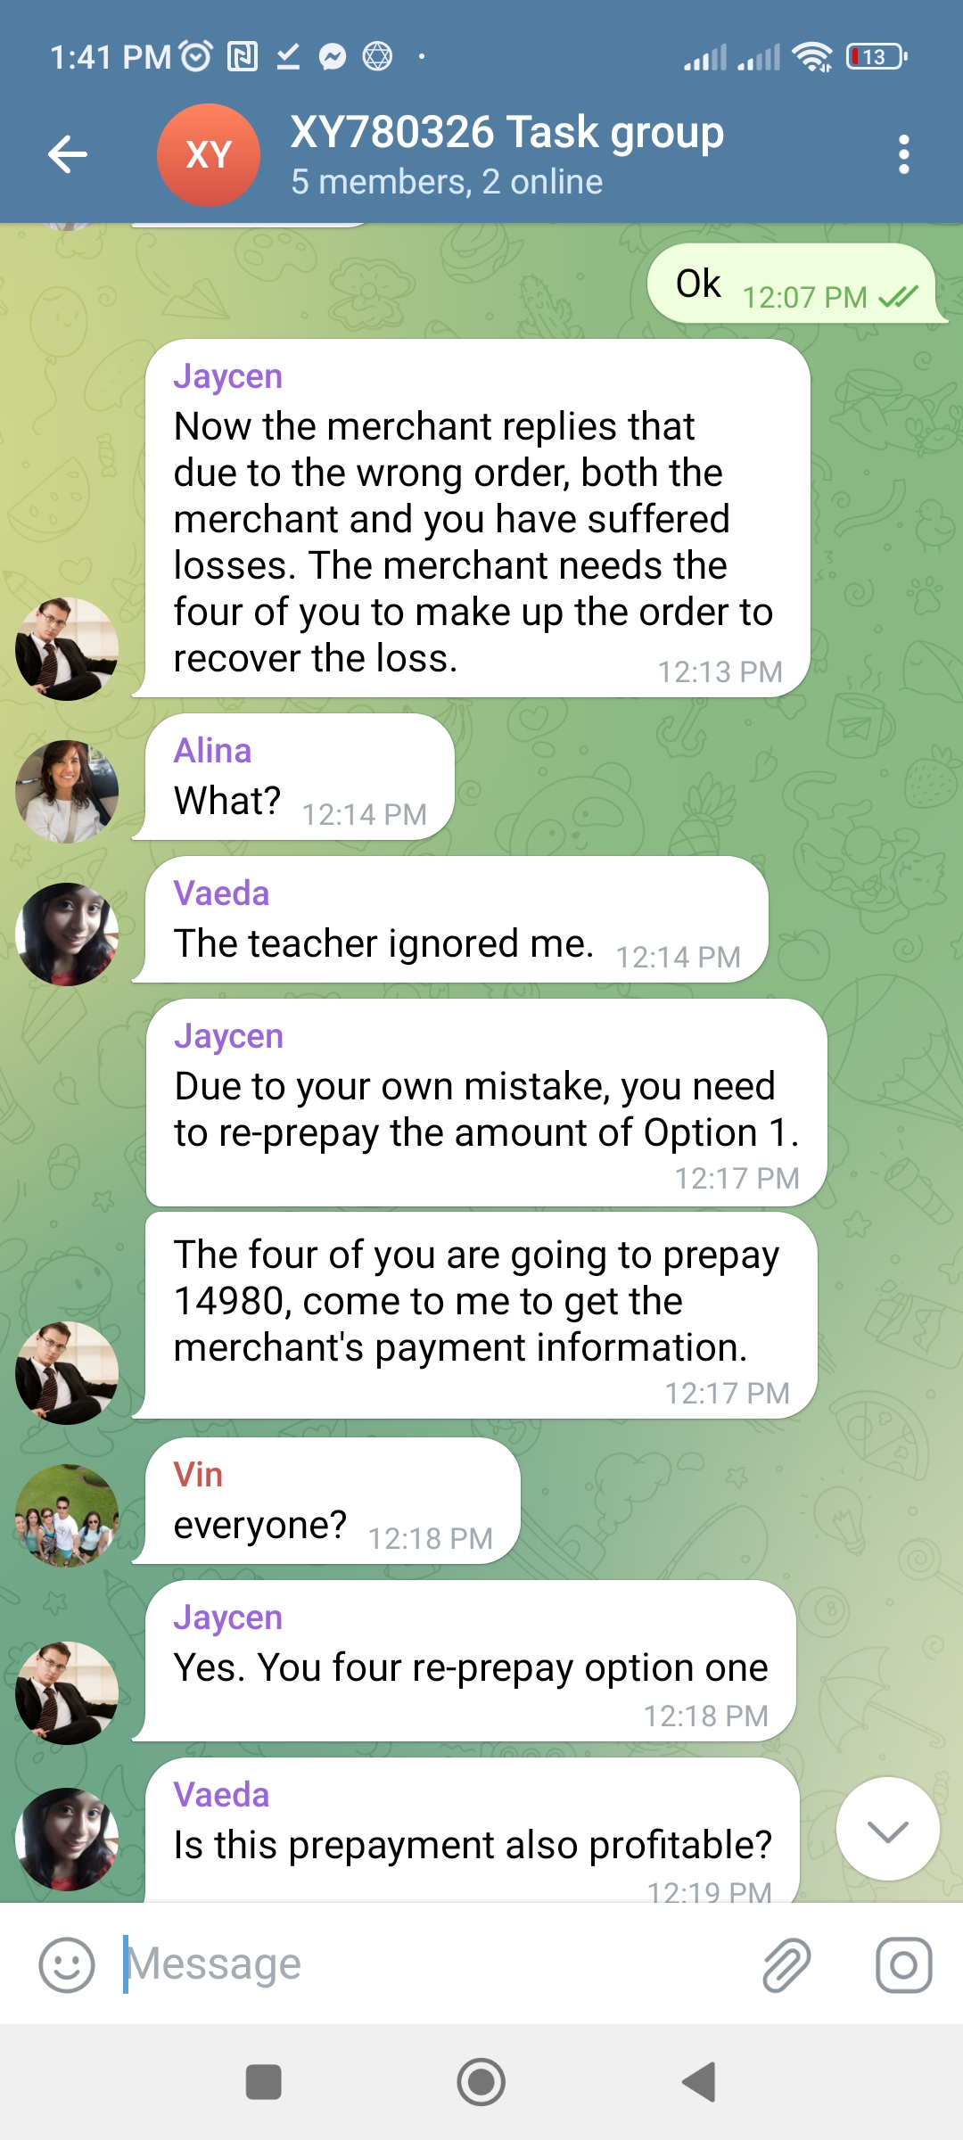This screenshot has height=2140, width=963.
Task: Tap the back arrow in header
Action: point(68,154)
